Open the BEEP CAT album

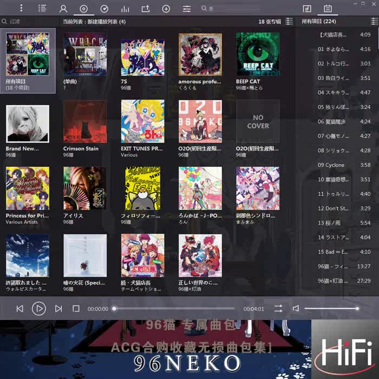(258, 54)
